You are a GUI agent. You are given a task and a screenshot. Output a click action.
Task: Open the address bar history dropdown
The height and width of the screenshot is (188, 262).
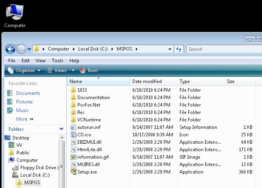(170, 49)
